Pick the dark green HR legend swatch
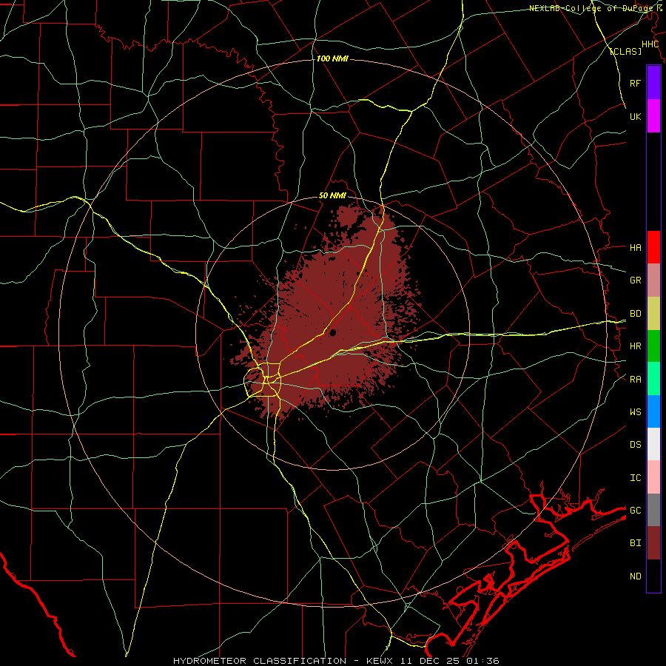The width and height of the screenshot is (666, 666). pos(653,346)
